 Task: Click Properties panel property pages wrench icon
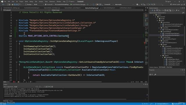click(x=155, y=75)
